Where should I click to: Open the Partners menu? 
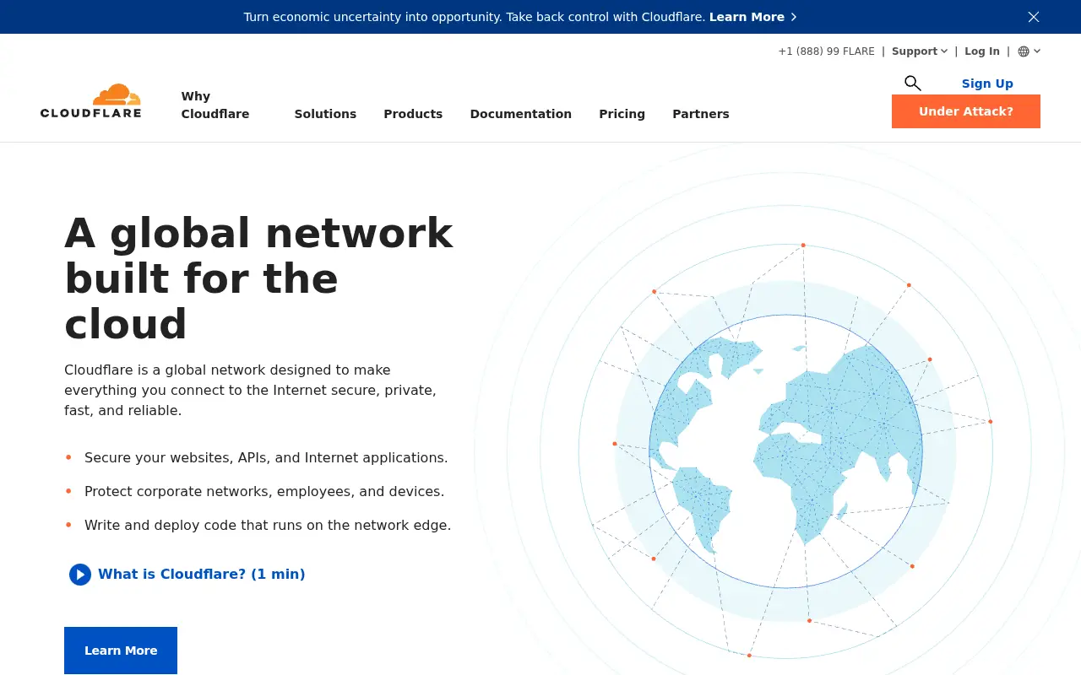(701, 114)
